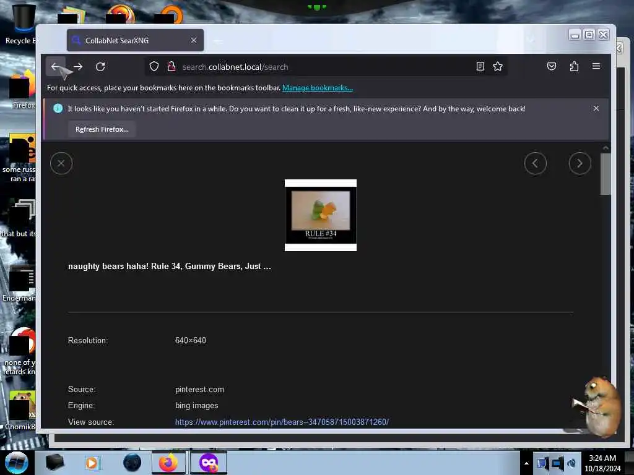The height and width of the screenshot is (475, 634).
Task: Open the Firefox hamburger menu
Action: pyautogui.click(x=596, y=66)
